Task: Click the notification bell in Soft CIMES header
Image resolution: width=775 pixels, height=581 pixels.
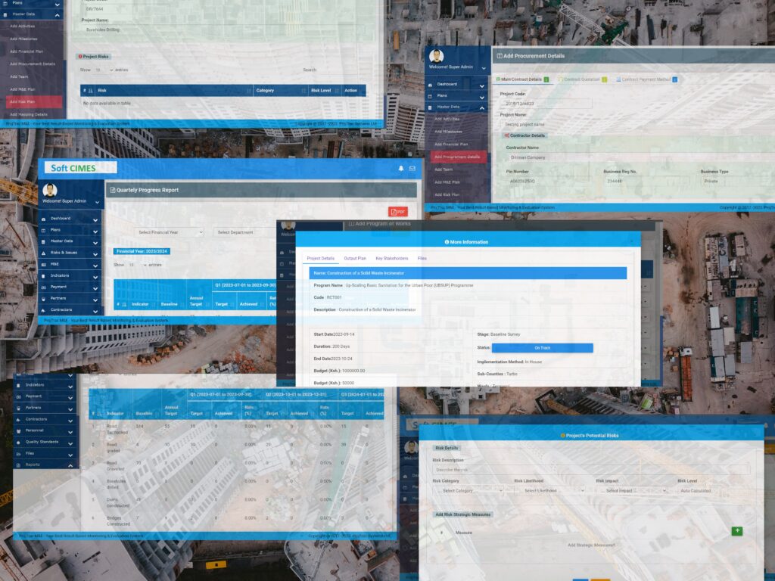Action: 401,168
